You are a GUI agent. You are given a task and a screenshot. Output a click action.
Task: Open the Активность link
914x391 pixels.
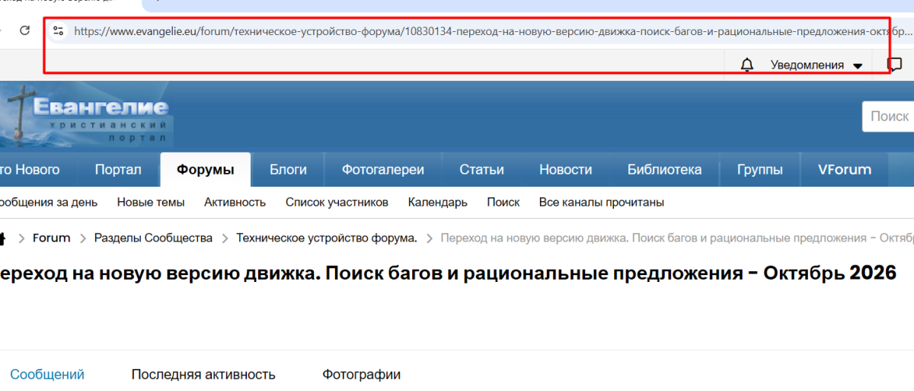235,202
